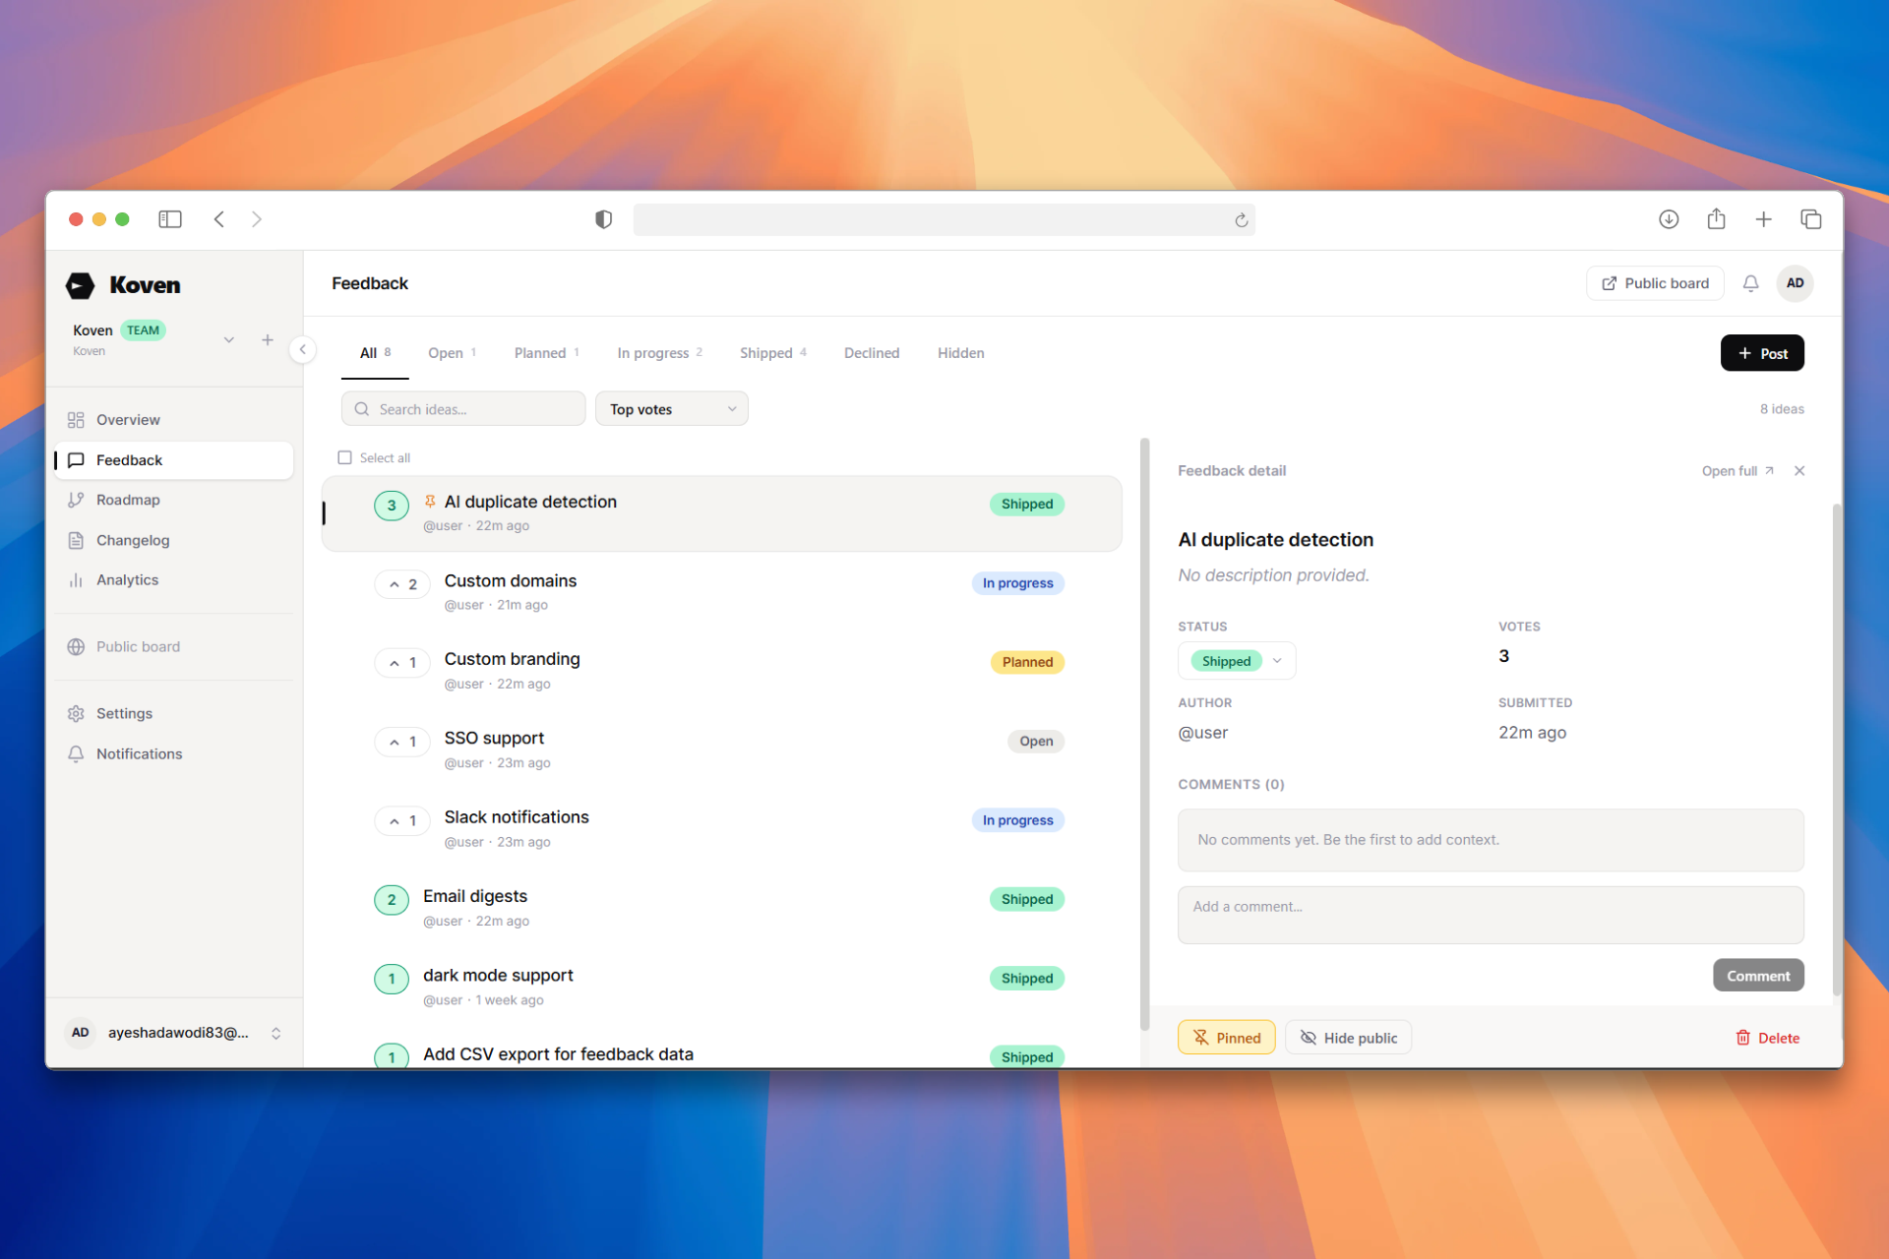This screenshot has width=1889, height=1259.
Task: Open Settings in the sidebar
Action: coord(175,714)
